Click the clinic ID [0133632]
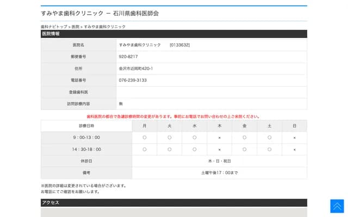 point(179,44)
